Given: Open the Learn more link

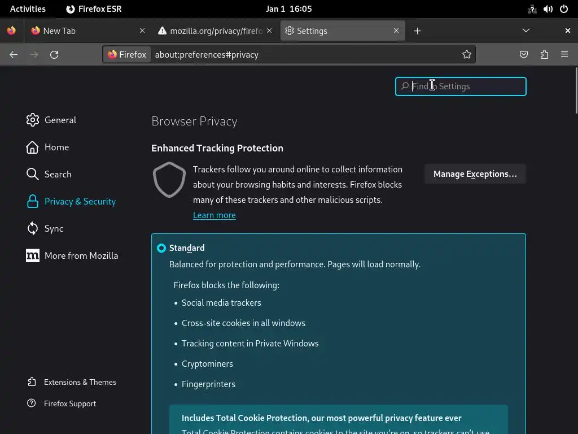Looking at the screenshot, I should tap(214, 215).
